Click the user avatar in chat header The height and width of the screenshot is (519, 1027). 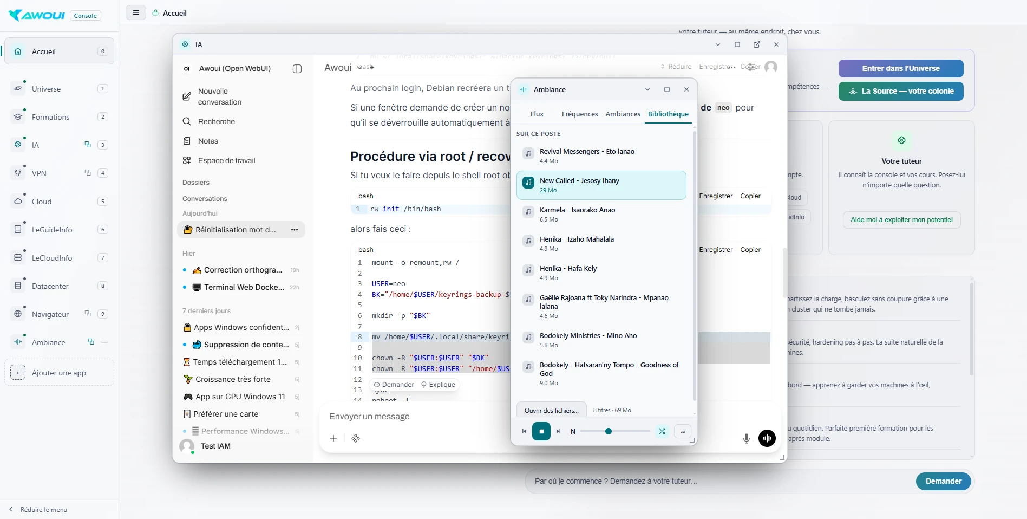771,67
